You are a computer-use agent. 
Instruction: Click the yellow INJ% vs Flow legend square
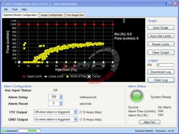[x=67, y=76]
